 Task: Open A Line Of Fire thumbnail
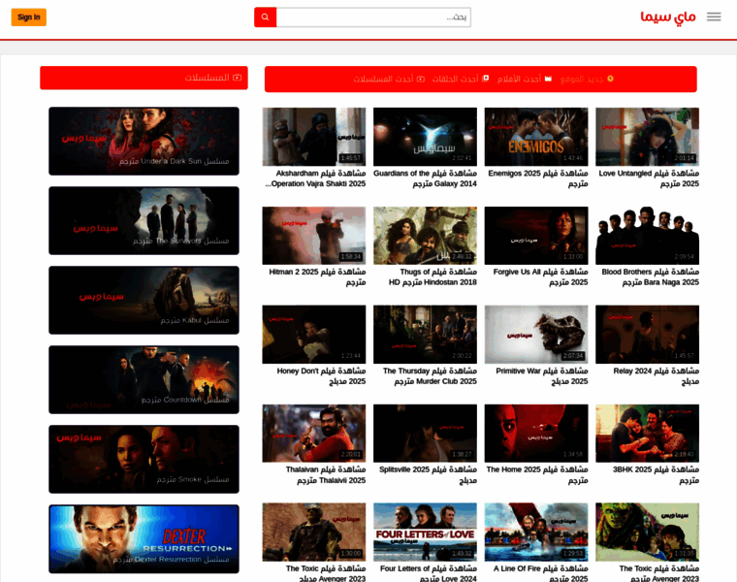click(x=536, y=533)
